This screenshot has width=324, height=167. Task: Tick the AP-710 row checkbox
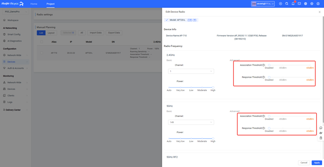coord(42,53)
